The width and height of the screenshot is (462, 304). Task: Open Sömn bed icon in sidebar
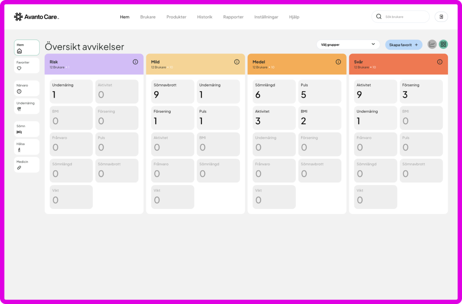(x=19, y=132)
